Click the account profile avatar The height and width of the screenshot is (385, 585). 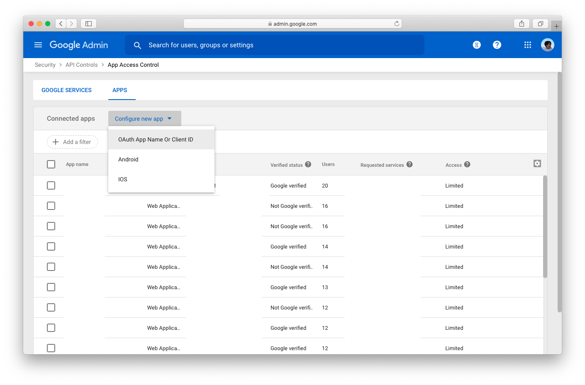(x=547, y=45)
